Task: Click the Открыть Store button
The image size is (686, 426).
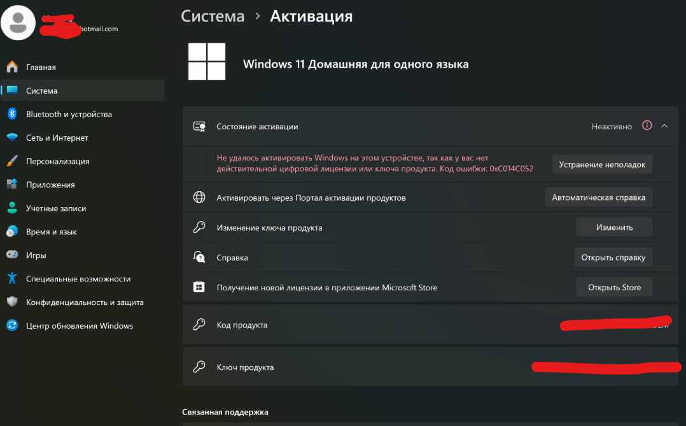Action: (614, 287)
